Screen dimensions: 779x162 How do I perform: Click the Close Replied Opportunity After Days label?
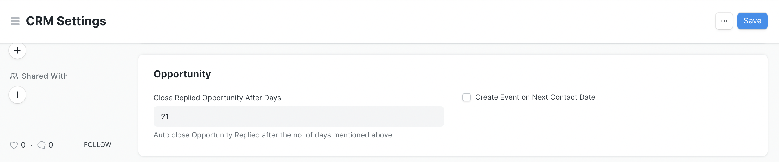(217, 98)
